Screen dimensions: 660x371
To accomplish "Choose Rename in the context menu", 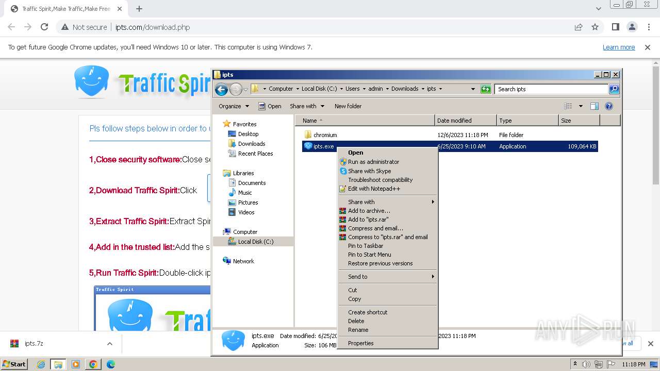I will pyautogui.click(x=388, y=330).
